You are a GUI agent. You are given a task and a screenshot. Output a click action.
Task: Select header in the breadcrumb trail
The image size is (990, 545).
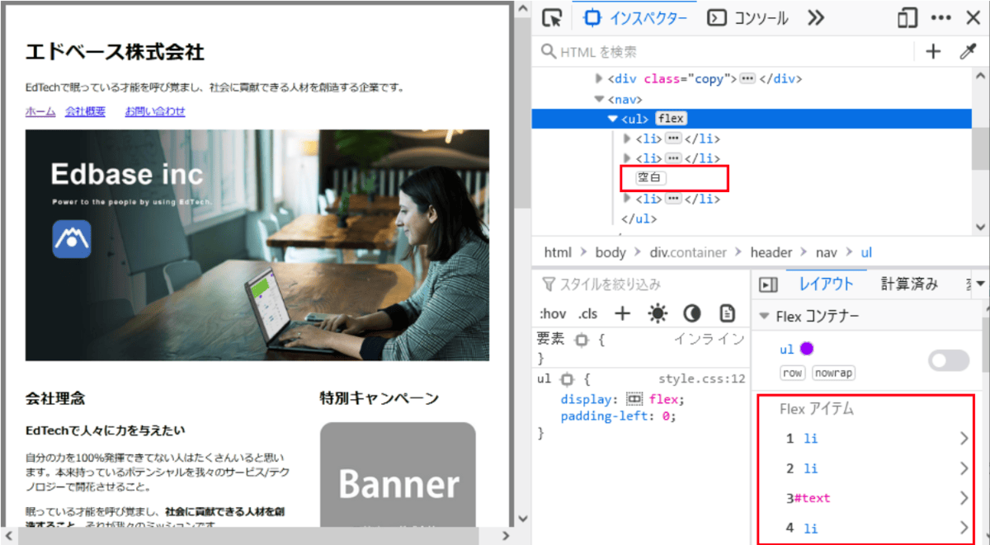(x=771, y=252)
